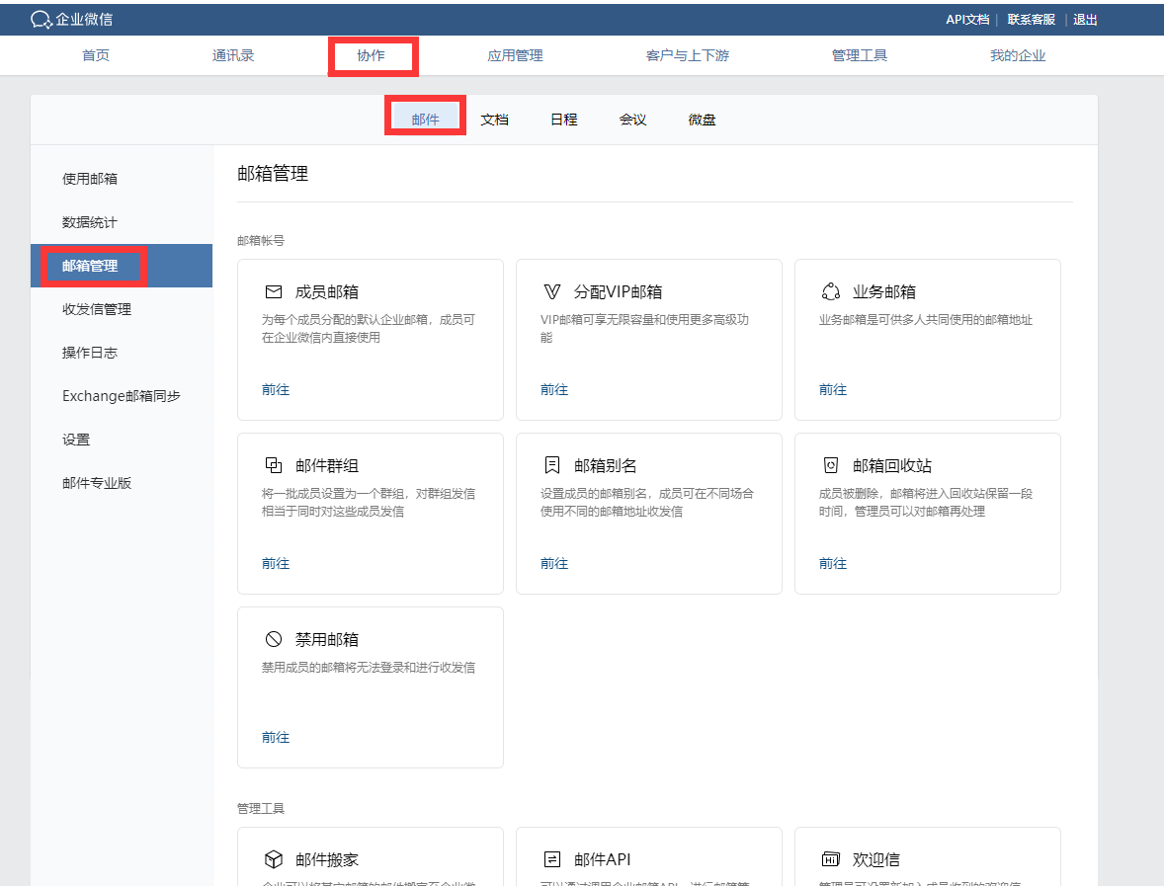The image size is (1164, 886).
Task: Open the API文档 link
Action: pyautogui.click(x=967, y=20)
